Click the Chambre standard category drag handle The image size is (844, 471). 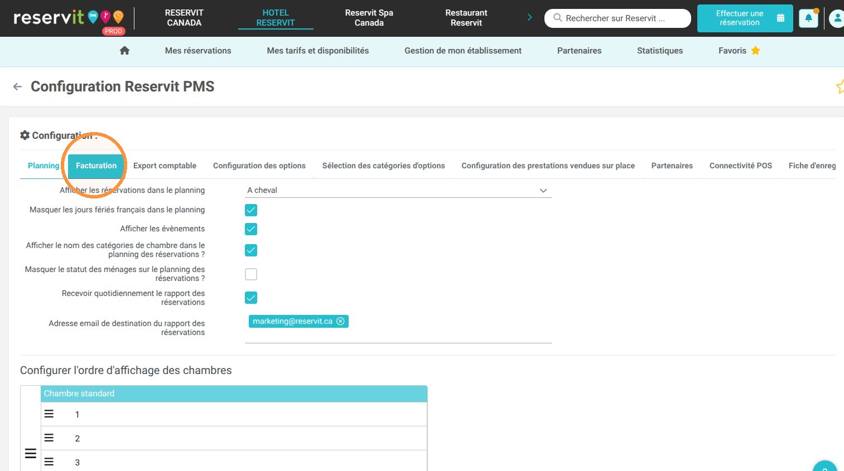pos(31,454)
